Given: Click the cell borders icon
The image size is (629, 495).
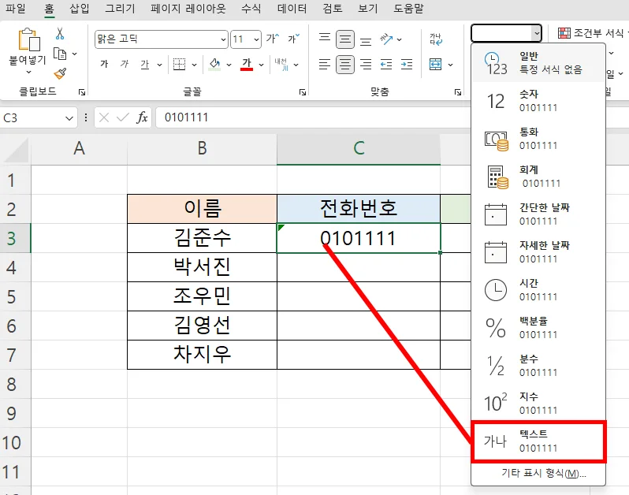Looking at the screenshot, I should pyautogui.click(x=179, y=64).
